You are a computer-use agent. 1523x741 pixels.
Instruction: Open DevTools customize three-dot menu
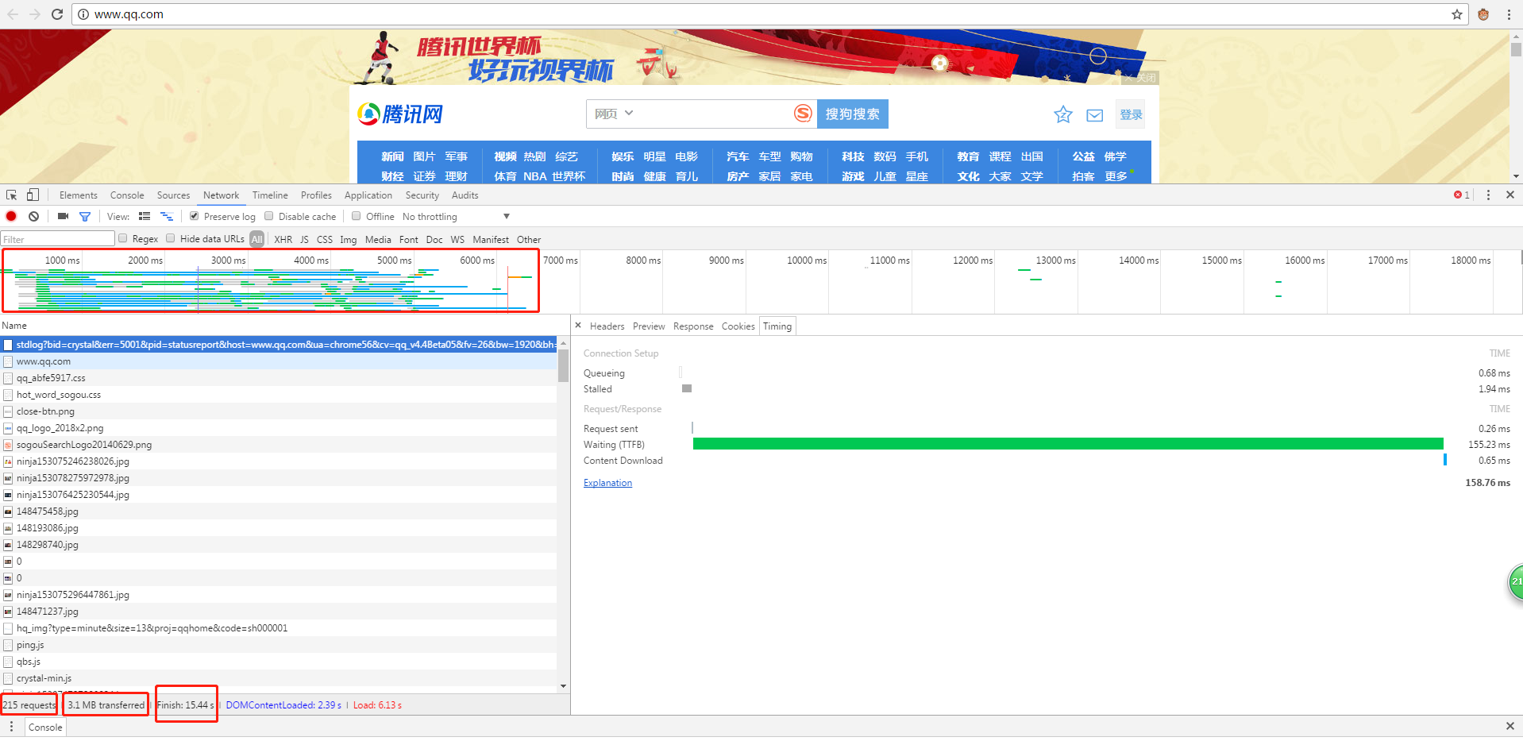[x=1488, y=195]
